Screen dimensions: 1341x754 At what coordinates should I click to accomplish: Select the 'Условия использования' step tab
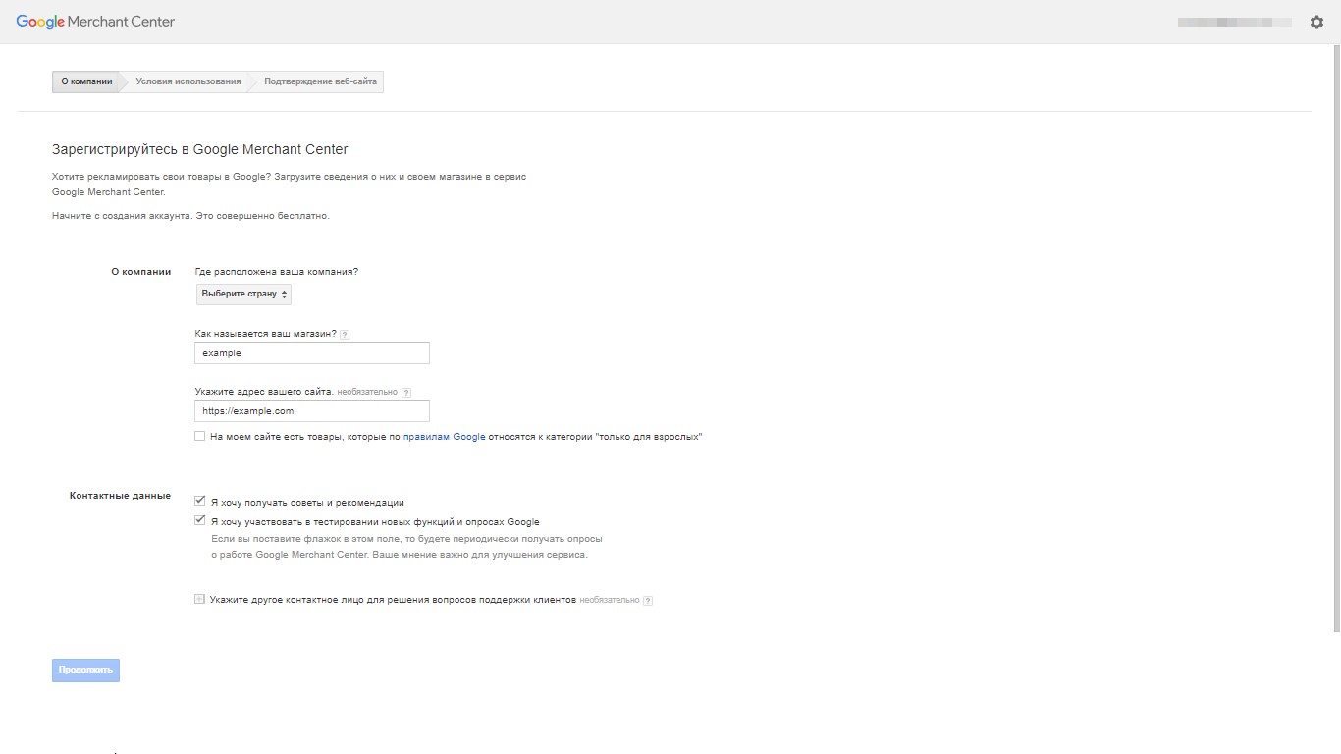pyautogui.click(x=188, y=81)
